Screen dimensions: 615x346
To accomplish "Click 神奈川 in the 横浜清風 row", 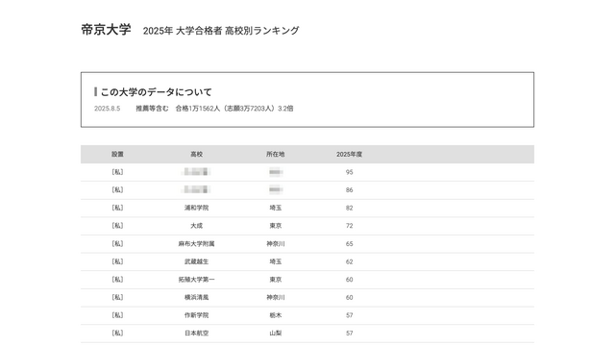I will point(276,297).
